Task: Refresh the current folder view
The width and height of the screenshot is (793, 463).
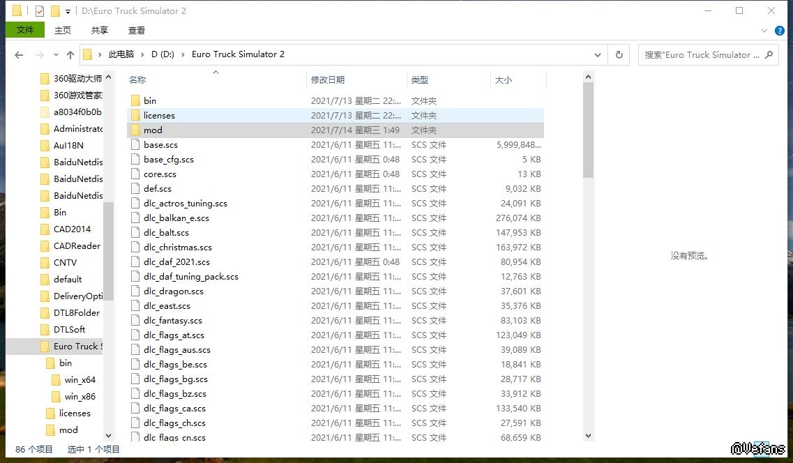Action: tap(618, 55)
